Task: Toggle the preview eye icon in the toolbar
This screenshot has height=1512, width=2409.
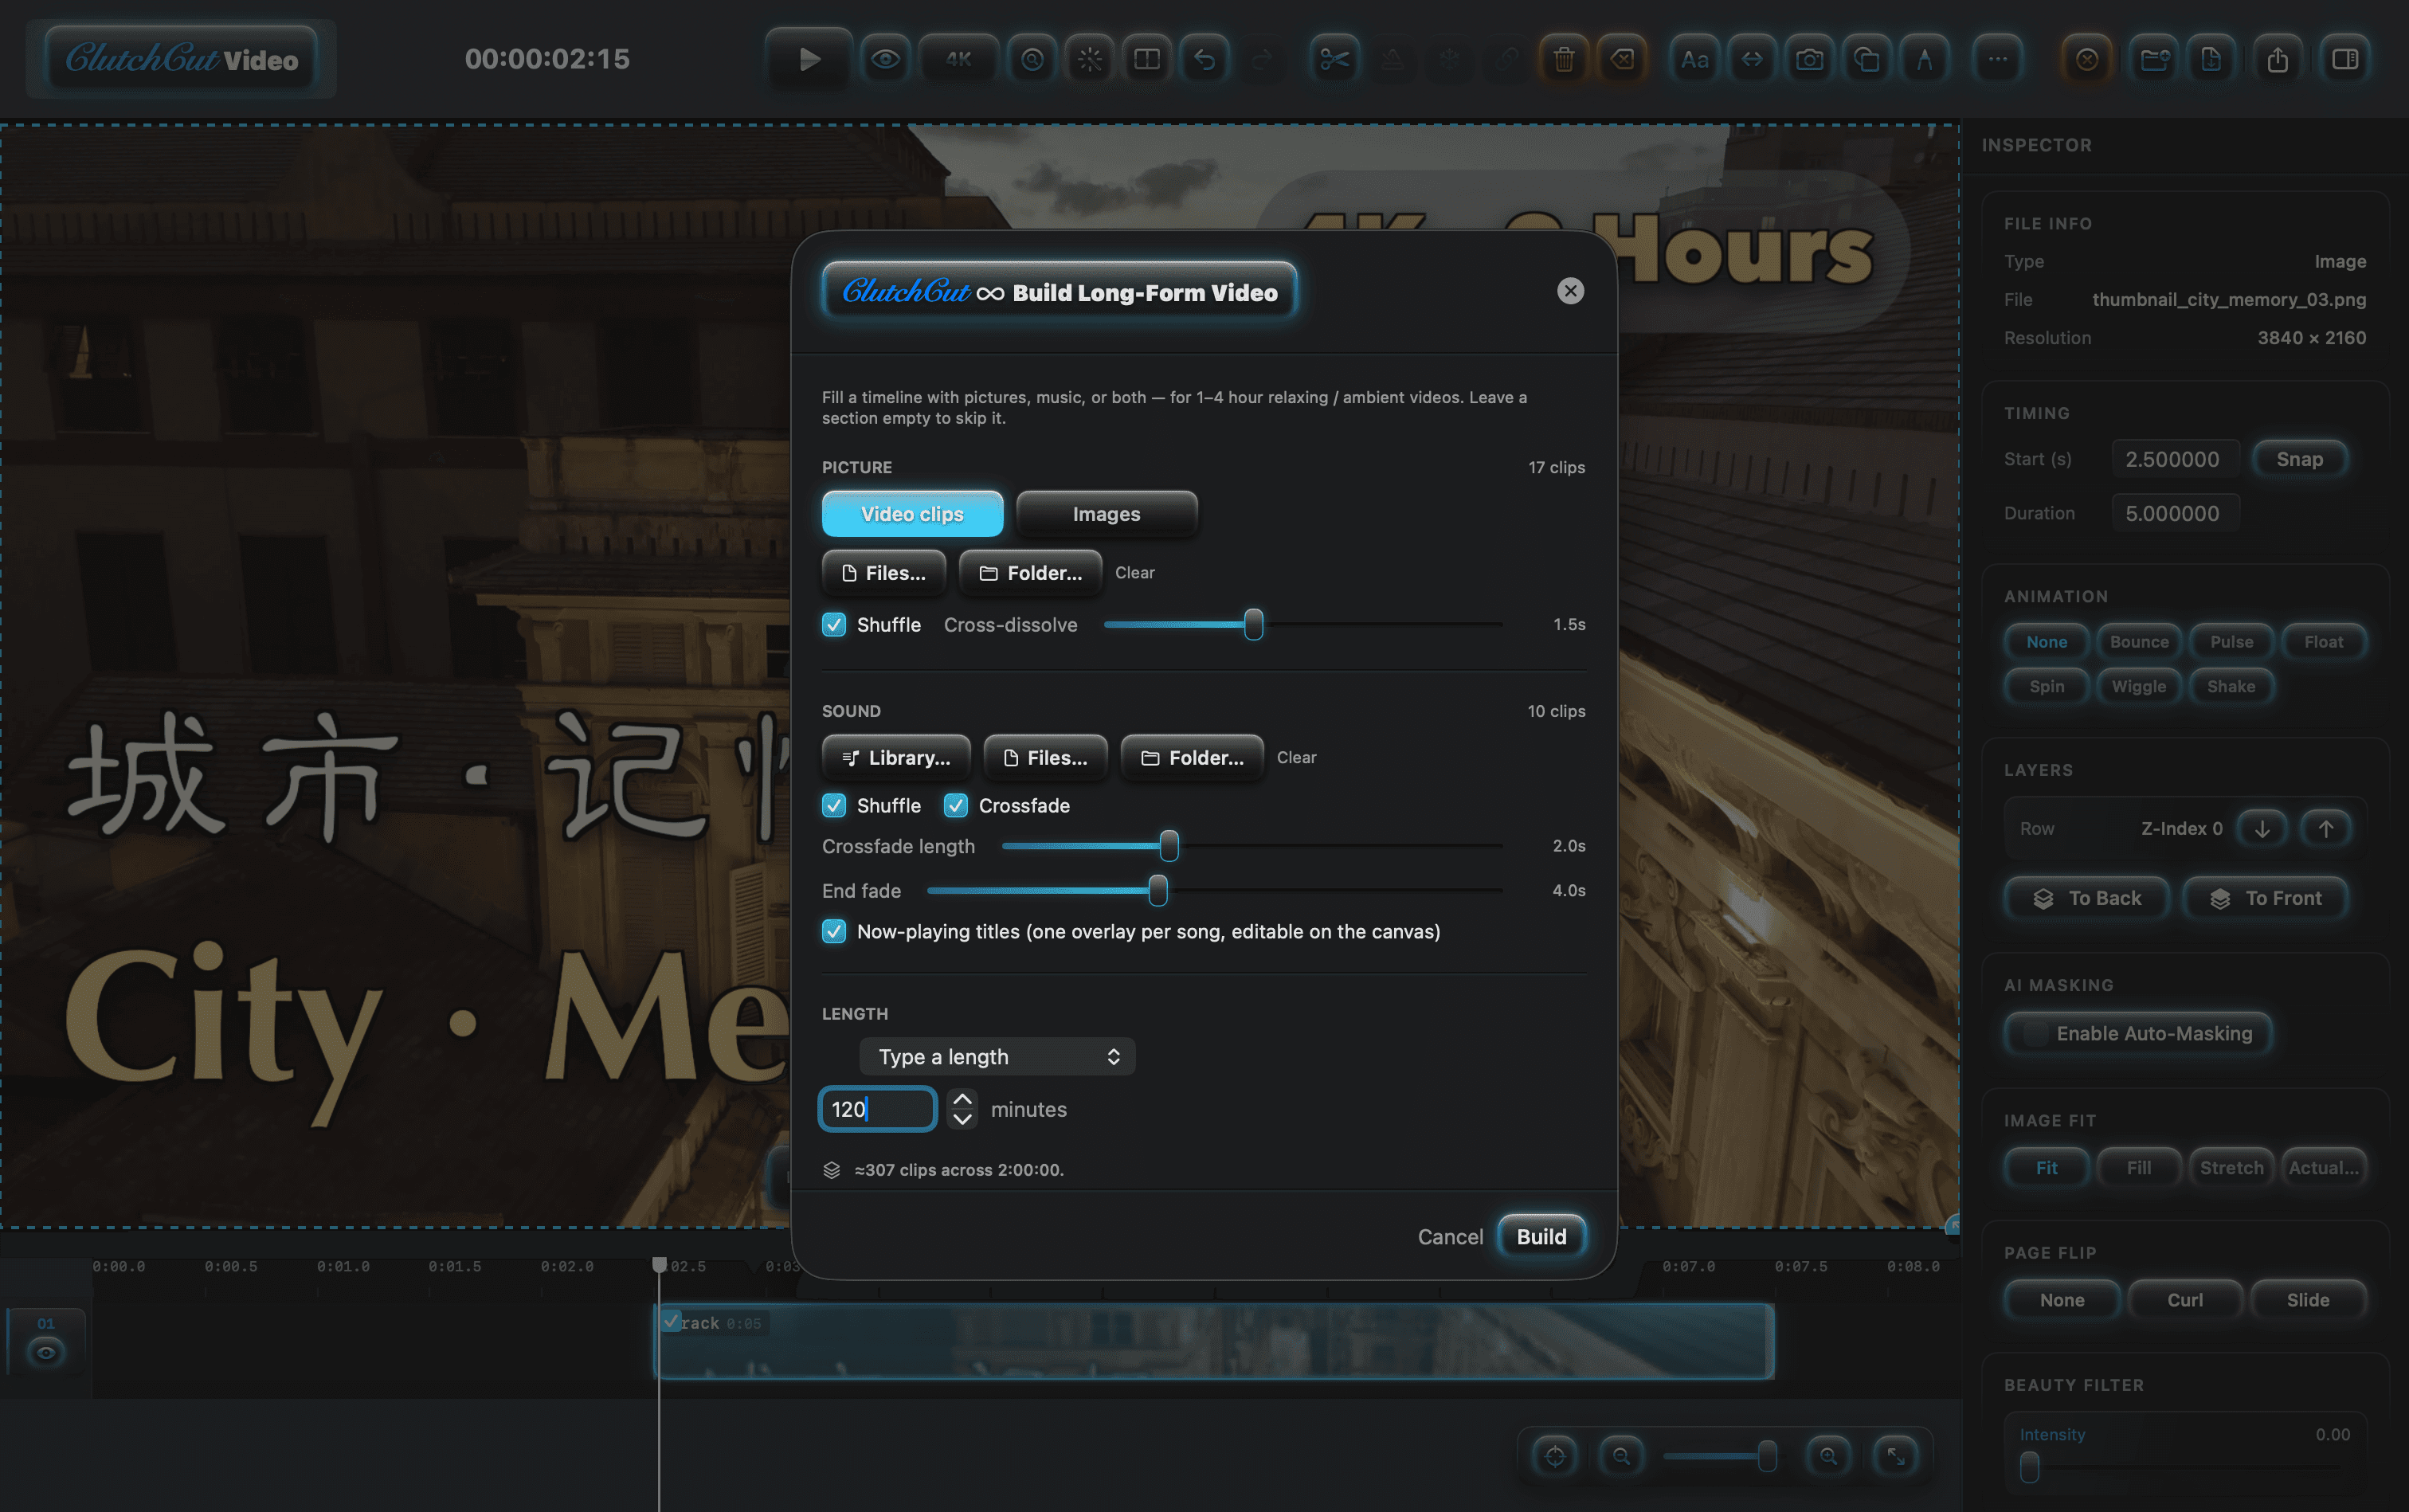Action: pyautogui.click(x=885, y=59)
